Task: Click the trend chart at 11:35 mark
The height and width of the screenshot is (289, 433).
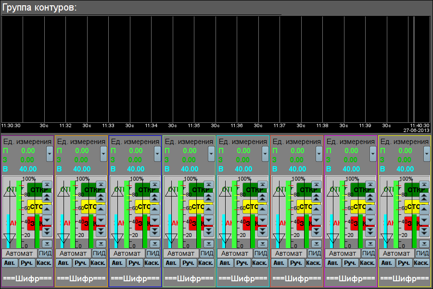Action: pos(194,72)
